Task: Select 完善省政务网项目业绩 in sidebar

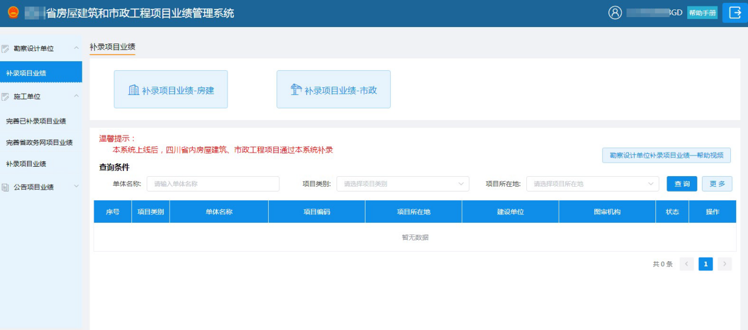Action: pyautogui.click(x=39, y=143)
